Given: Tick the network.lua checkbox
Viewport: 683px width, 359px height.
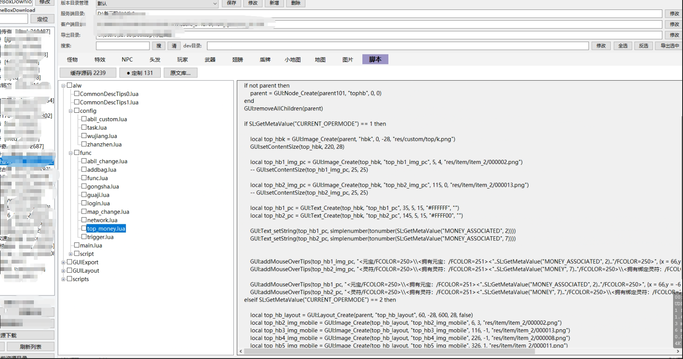Looking at the screenshot, I should click(x=84, y=220).
